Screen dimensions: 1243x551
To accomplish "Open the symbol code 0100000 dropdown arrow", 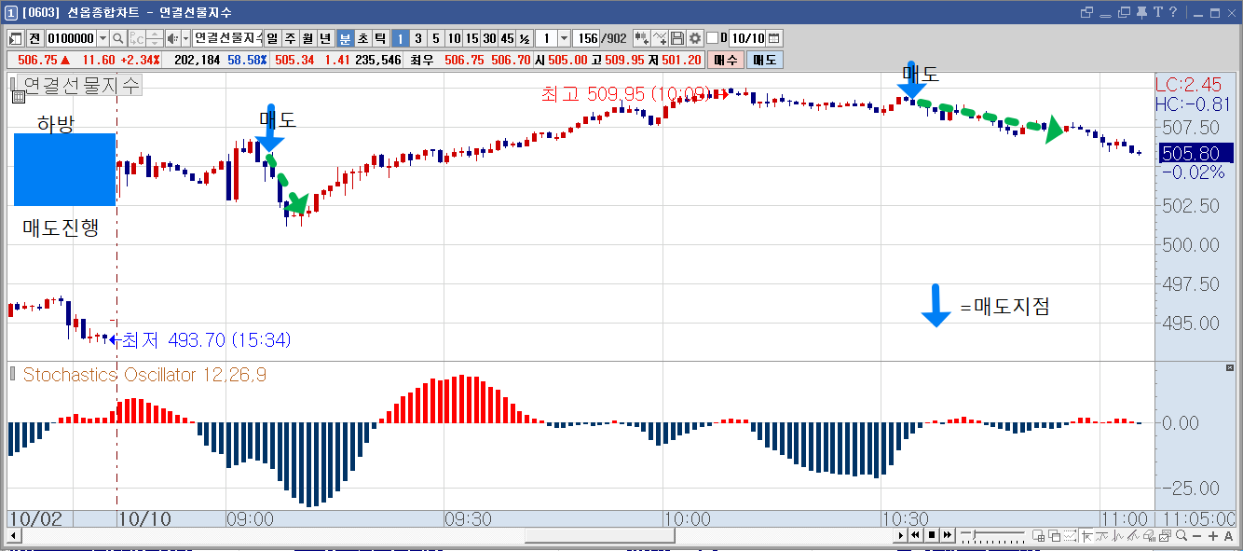I will point(102,38).
